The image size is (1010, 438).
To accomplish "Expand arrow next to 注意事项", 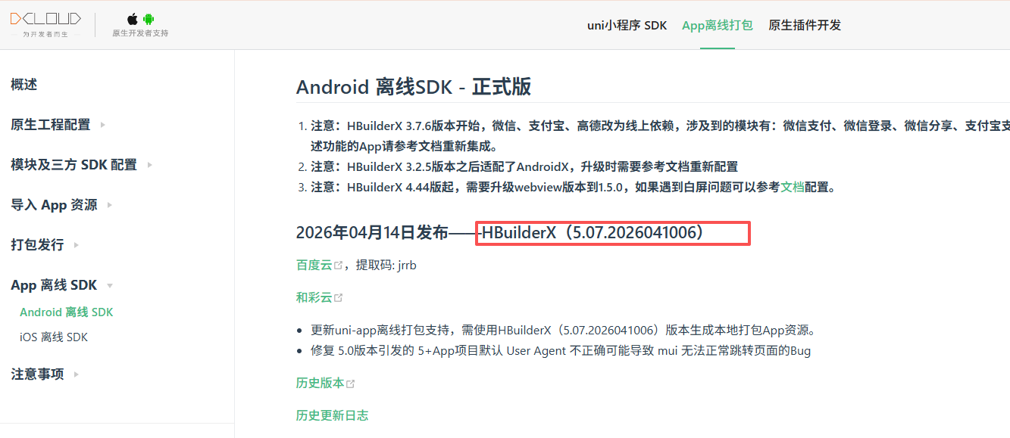I will [x=77, y=374].
